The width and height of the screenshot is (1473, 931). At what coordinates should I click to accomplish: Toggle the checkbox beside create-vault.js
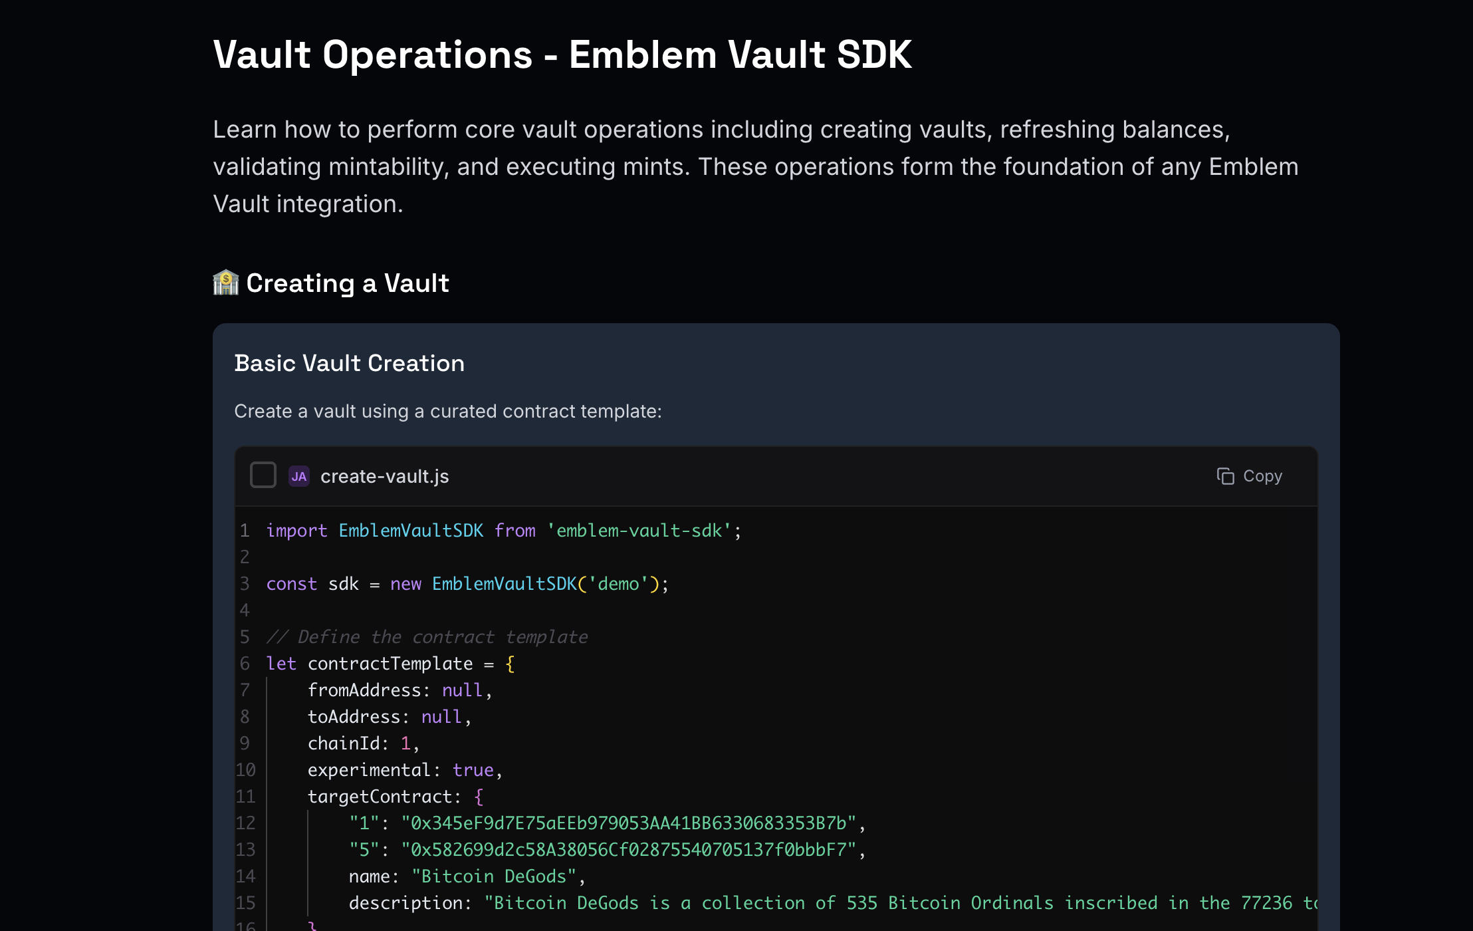[x=263, y=475]
